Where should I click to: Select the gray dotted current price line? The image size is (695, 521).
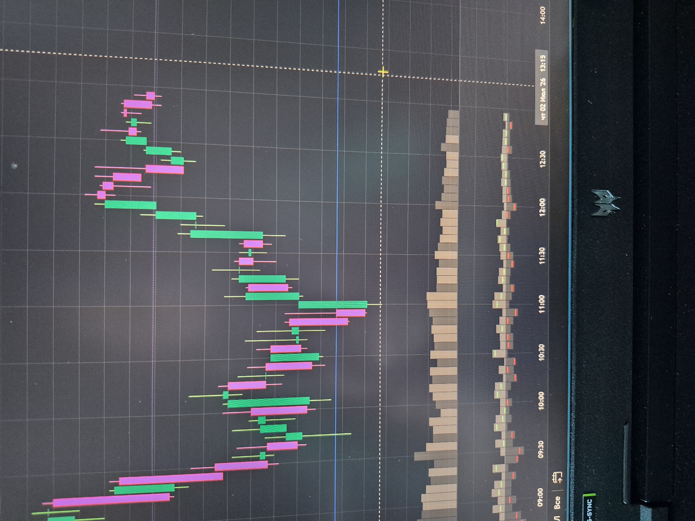[x=154, y=260]
